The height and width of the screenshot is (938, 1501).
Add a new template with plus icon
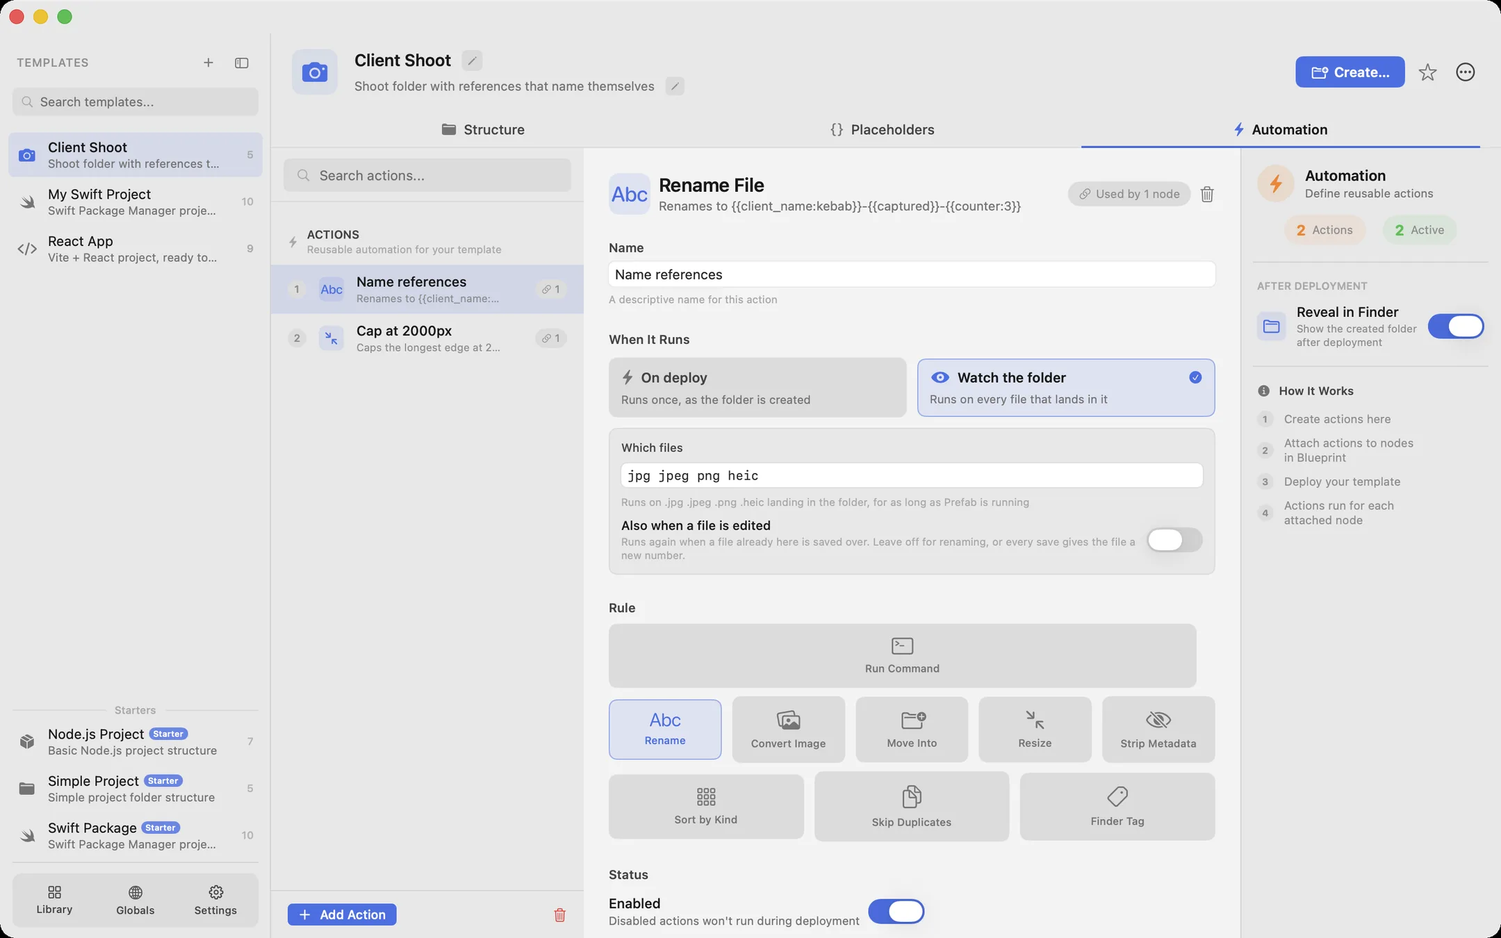[x=208, y=63]
